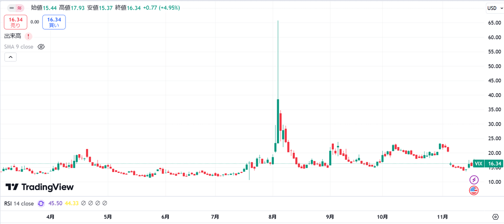This screenshot has width=504, height=224.
Task: Click the 0.00 spread value between buttons
Action: click(35, 22)
